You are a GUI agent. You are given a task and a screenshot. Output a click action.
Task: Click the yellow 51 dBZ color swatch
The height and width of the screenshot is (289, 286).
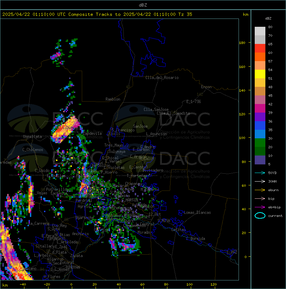click(260, 74)
